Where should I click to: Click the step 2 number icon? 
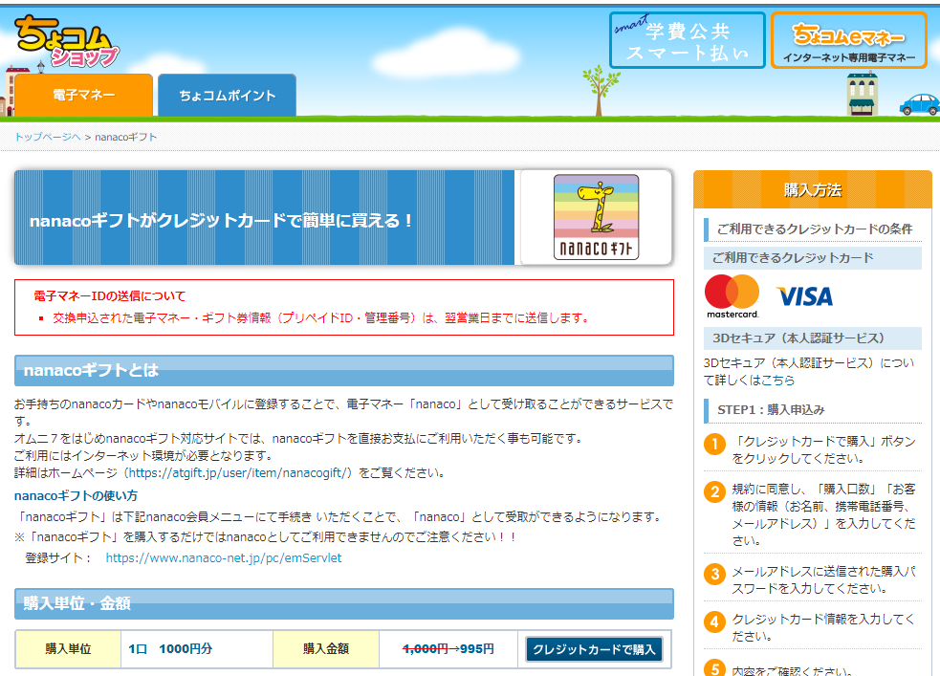[714, 492]
